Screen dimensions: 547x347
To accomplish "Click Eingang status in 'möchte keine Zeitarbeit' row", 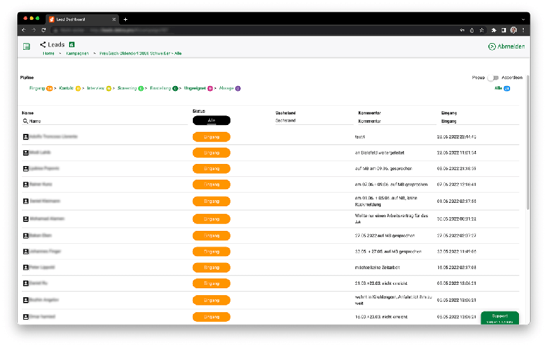I will [211, 268].
